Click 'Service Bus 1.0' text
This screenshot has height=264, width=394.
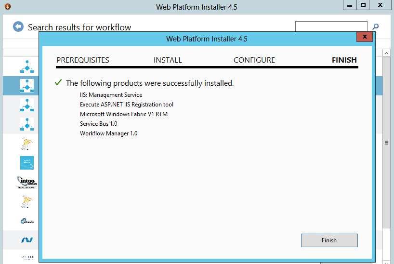(x=98, y=124)
